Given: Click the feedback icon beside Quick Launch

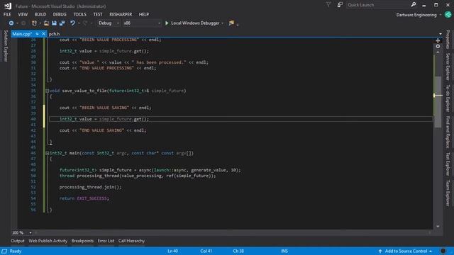Looking at the screenshot, I should coord(340,5).
